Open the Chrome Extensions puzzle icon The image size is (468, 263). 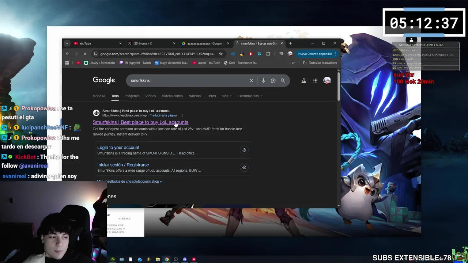(268, 54)
